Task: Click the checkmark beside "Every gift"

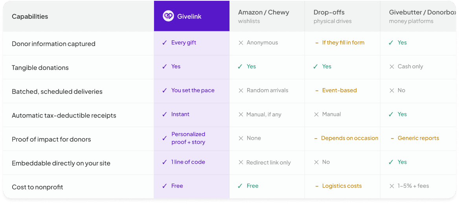Action: pos(165,43)
